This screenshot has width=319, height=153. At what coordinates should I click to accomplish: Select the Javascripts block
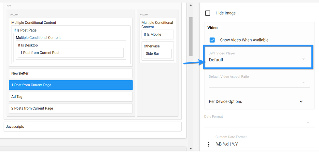(92, 127)
